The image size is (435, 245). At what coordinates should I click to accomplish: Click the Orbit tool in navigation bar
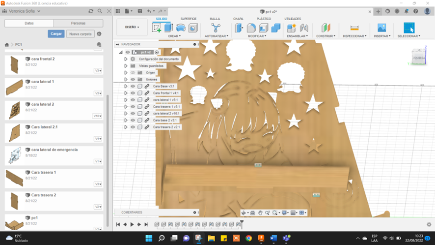pos(244,213)
